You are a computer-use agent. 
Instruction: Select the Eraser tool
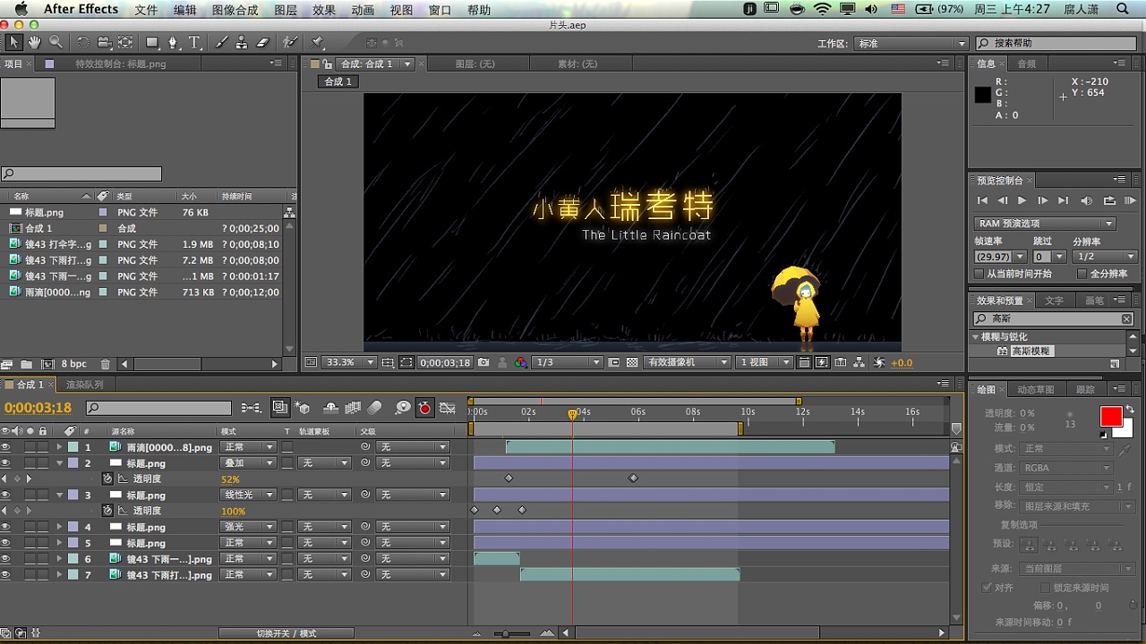coord(262,42)
